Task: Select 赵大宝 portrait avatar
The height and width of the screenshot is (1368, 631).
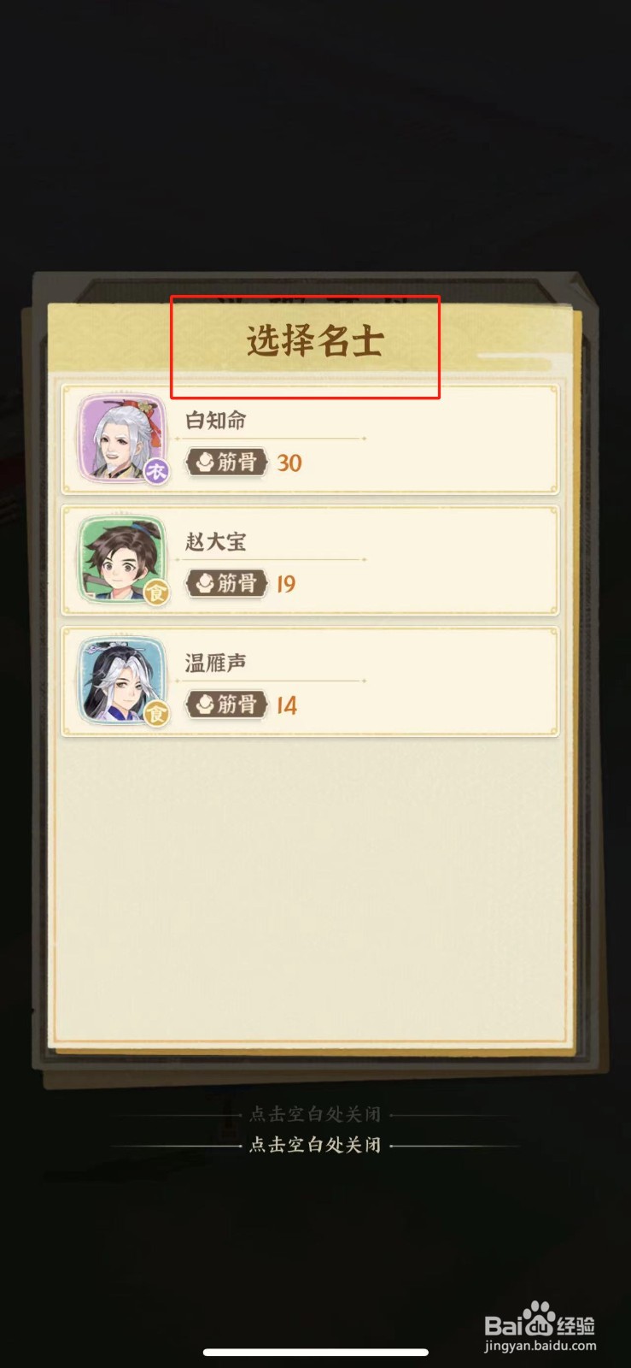Action: click(x=121, y=560)
